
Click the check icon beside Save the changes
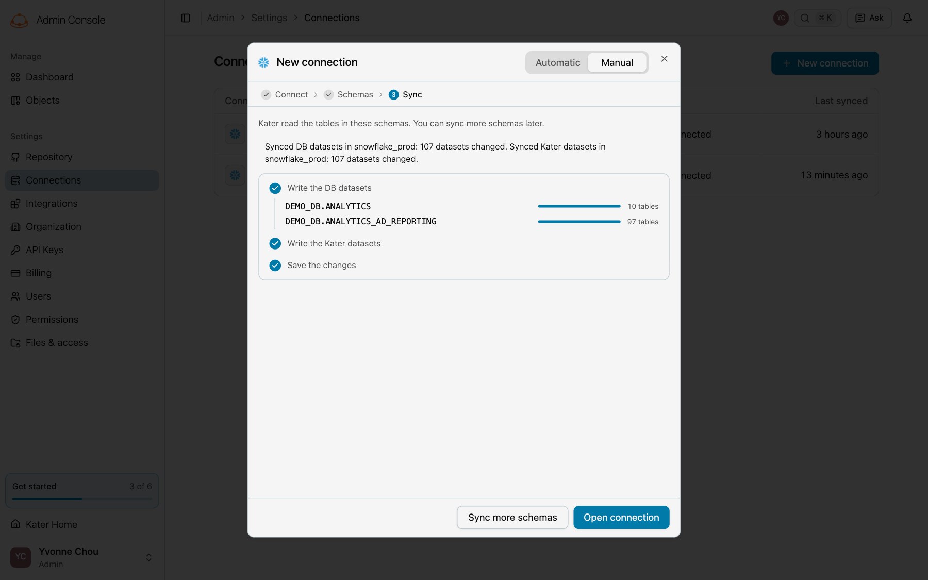[x=275, y=266]
